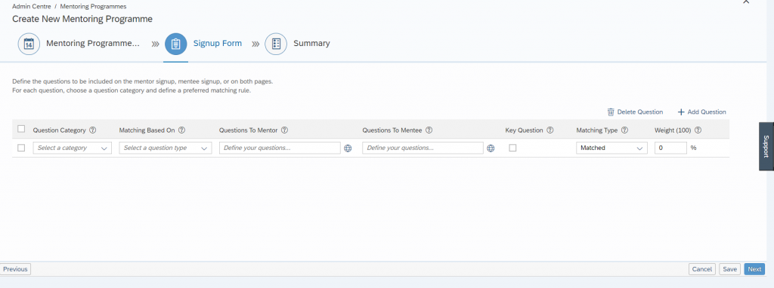Click the Next button
This screenshot has height=288, width=774.
click(754, 269)
